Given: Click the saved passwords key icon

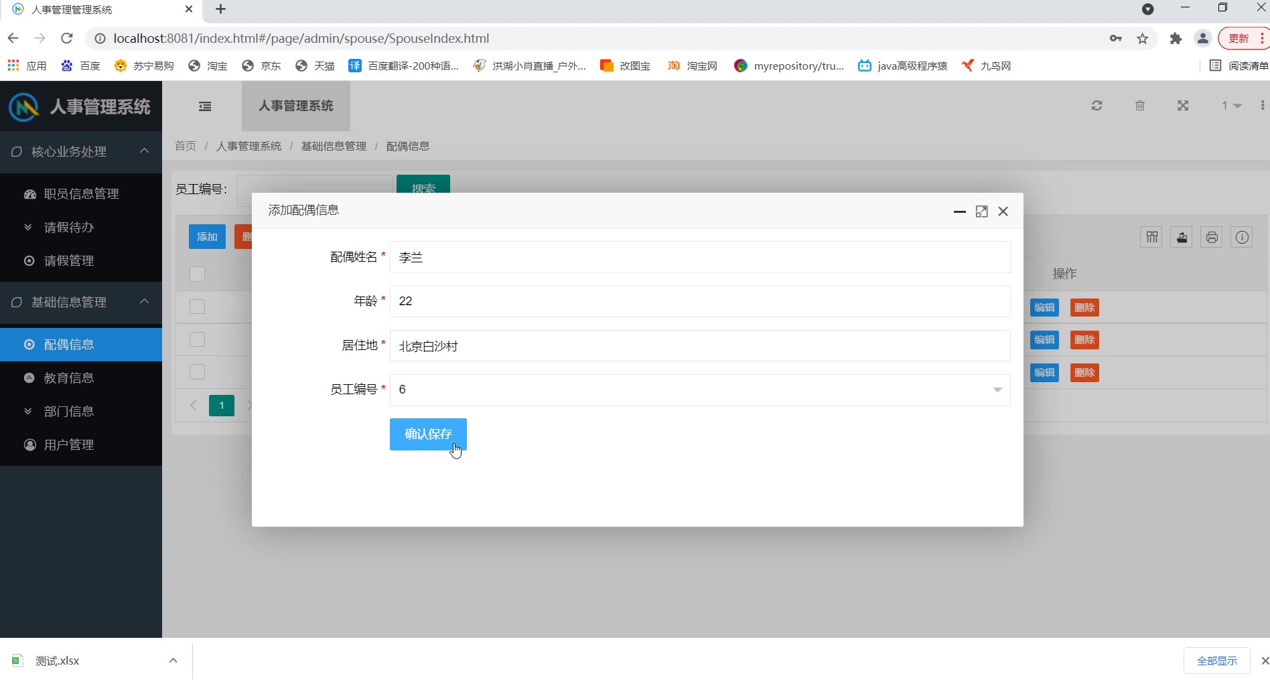Looking at the screenshot, I should point(1116,38).
